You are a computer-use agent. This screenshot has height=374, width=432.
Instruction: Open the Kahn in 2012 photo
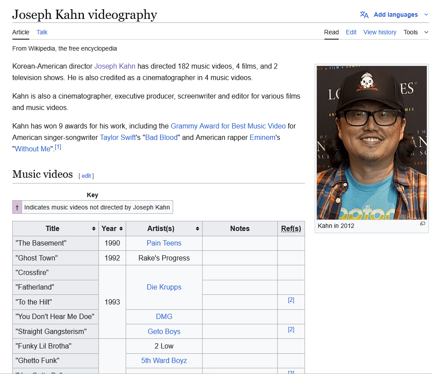pos(372,143)
